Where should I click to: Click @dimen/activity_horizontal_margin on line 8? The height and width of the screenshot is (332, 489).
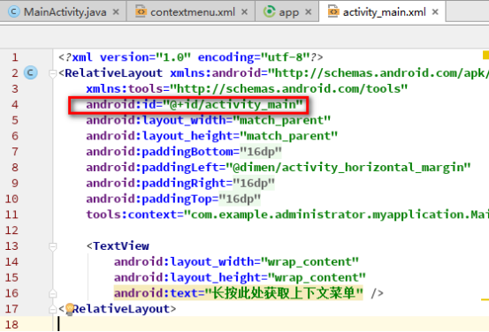tap(348, 168)
